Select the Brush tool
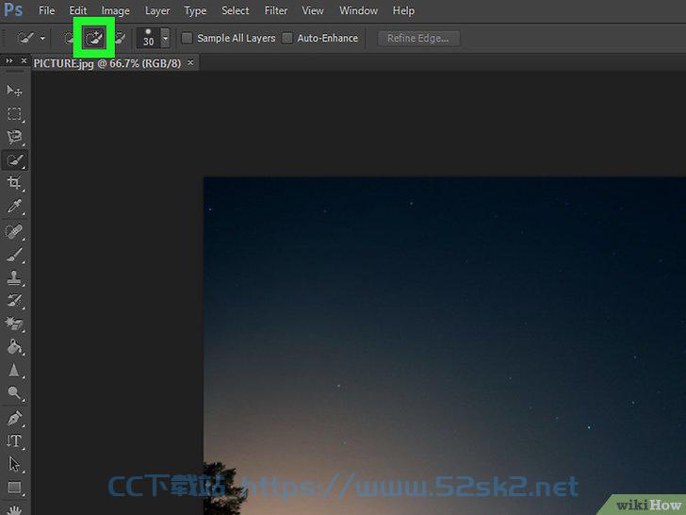The height and width of the screenshot is (515, 686). [x=14, y=255]
